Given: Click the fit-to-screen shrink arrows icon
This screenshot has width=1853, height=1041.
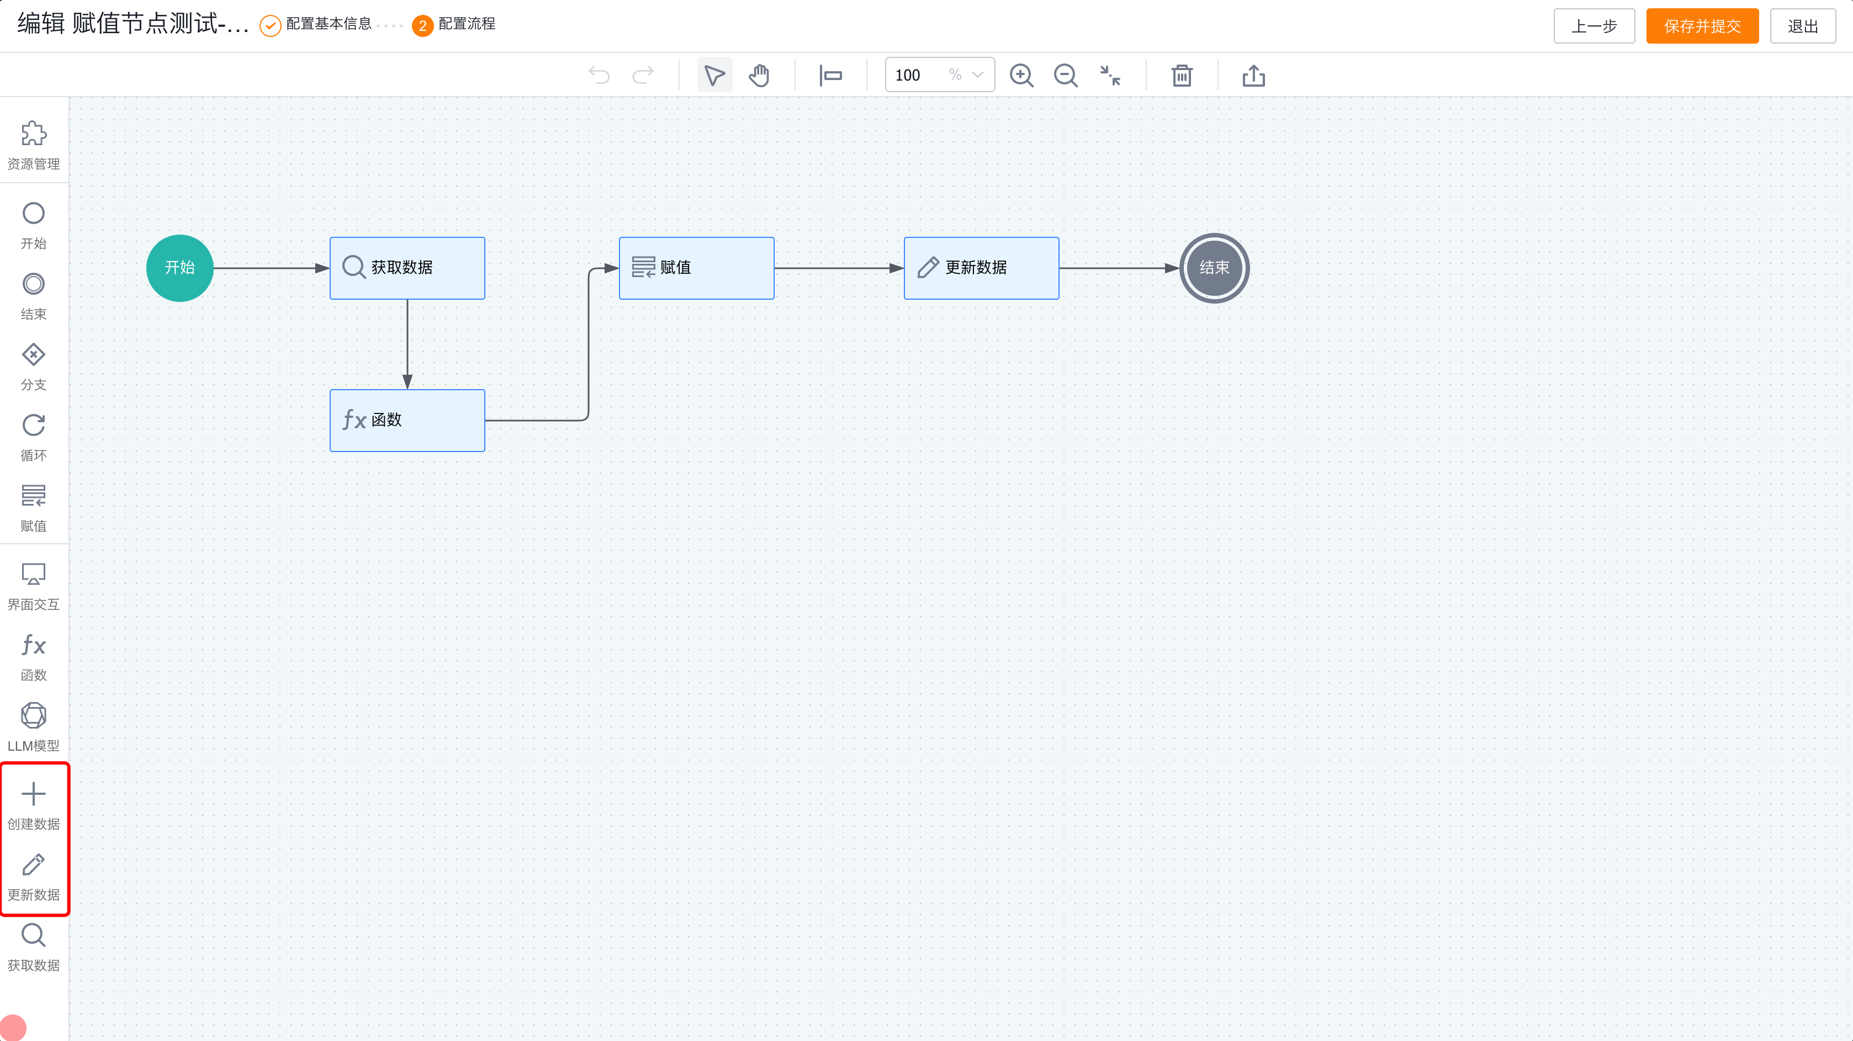Looking at the screenshot, I should tap(1110, 75).
